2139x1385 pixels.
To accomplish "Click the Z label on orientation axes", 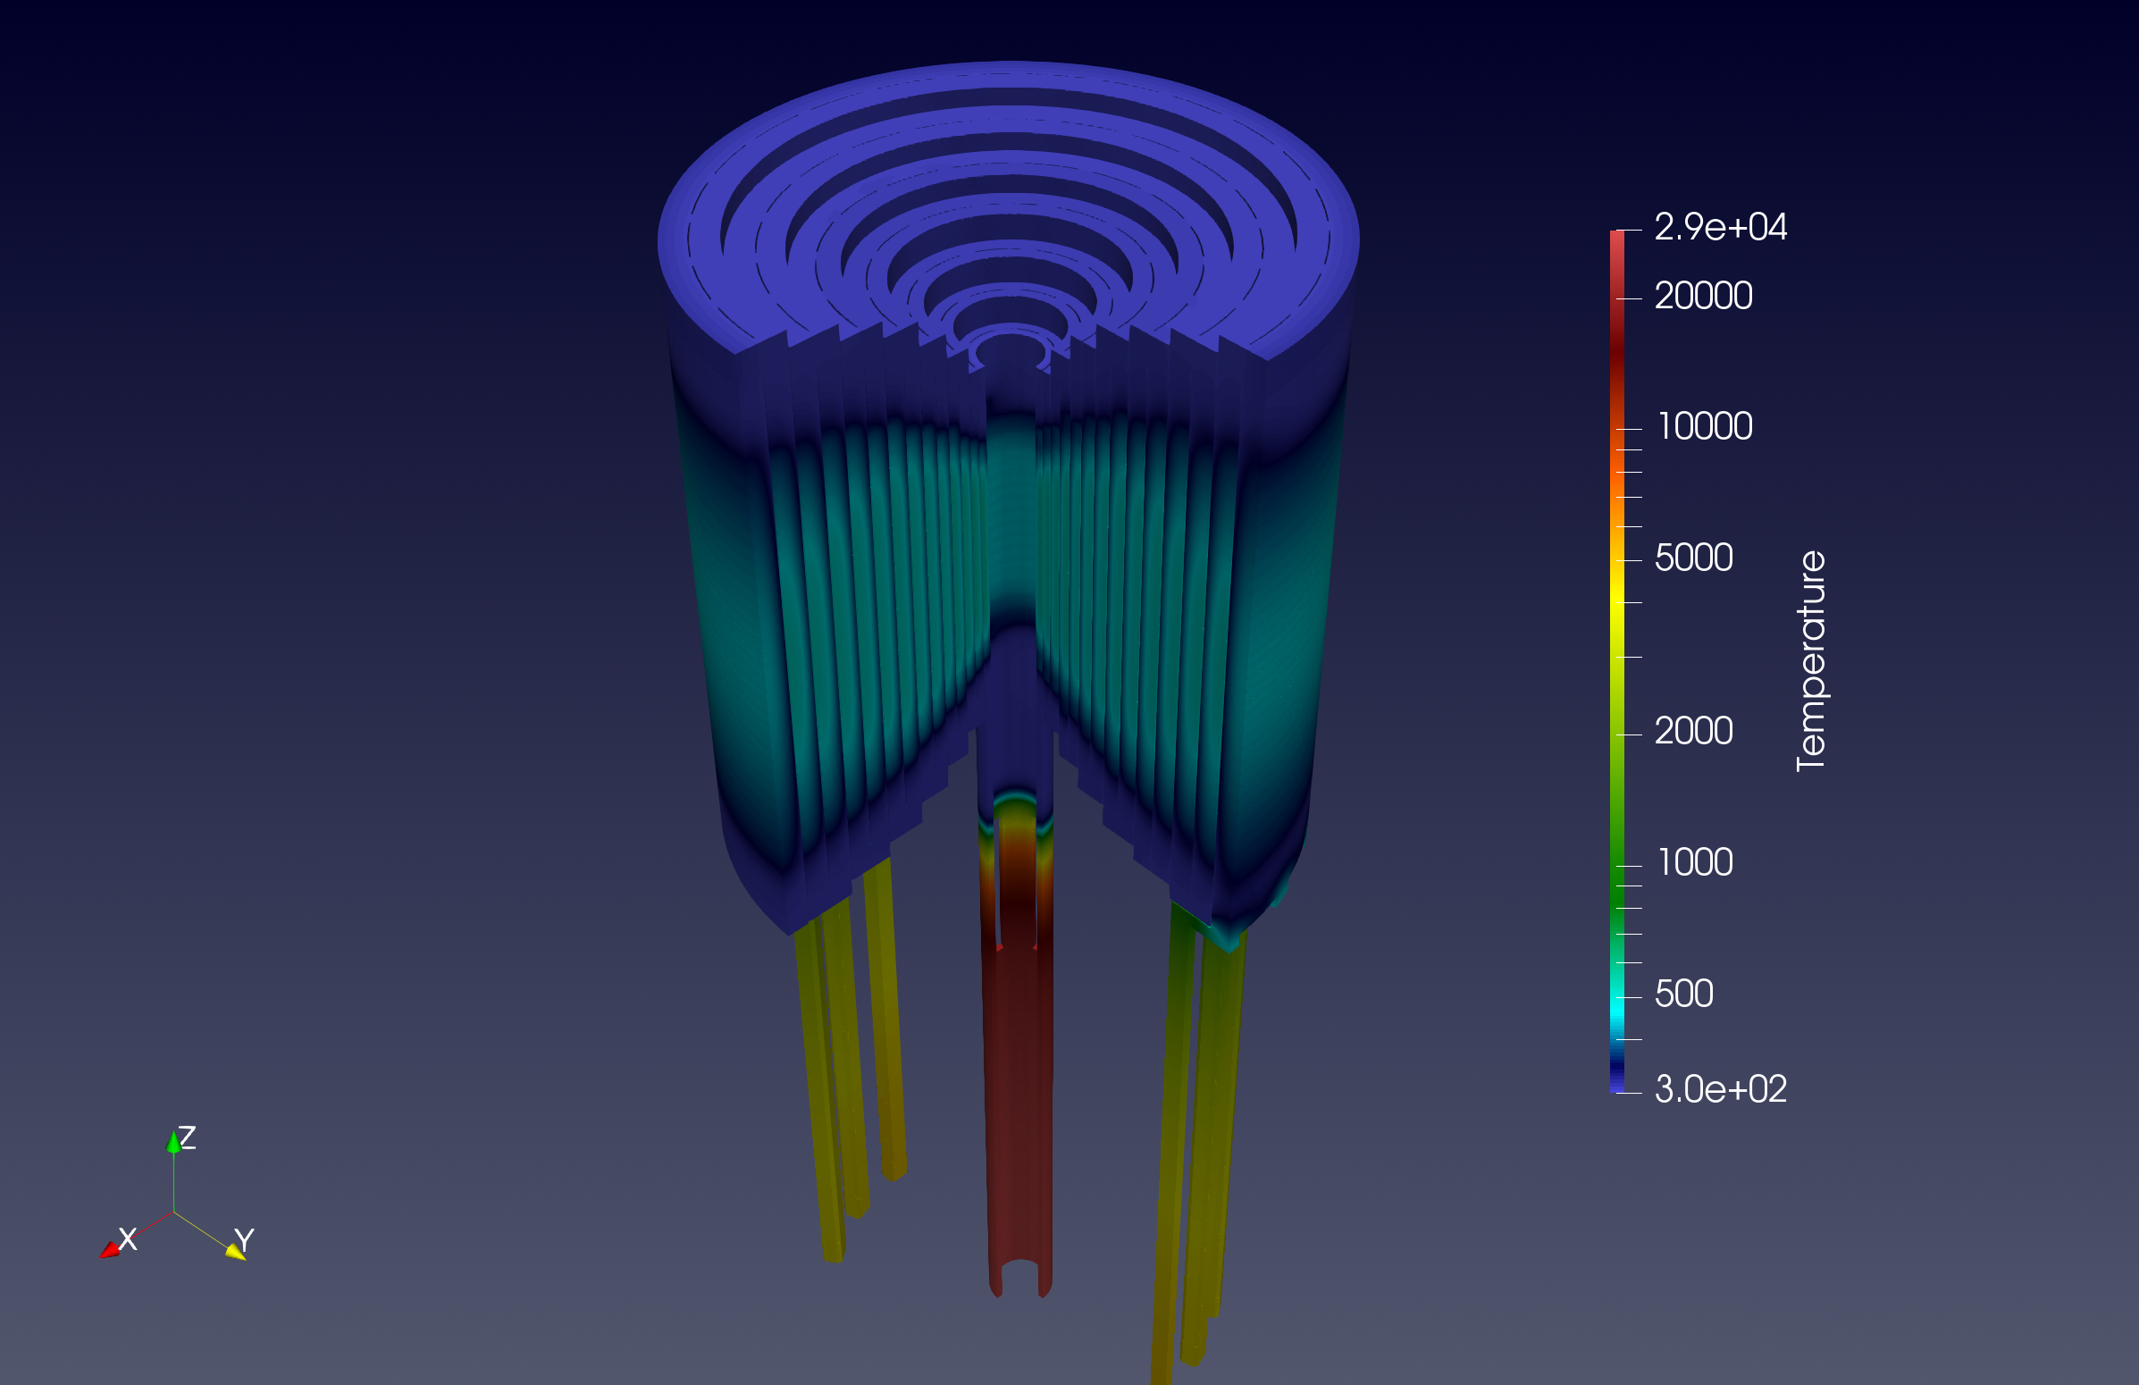I will coord(187,1137).
